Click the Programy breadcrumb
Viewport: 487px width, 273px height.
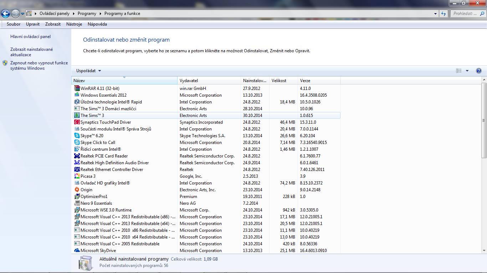point(87,14)
